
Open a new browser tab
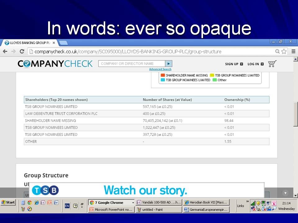pos(63,43)
